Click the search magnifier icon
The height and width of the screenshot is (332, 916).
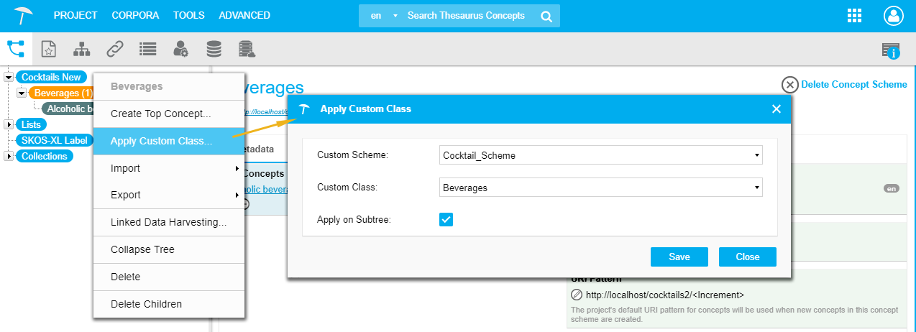tap(546, 16)
